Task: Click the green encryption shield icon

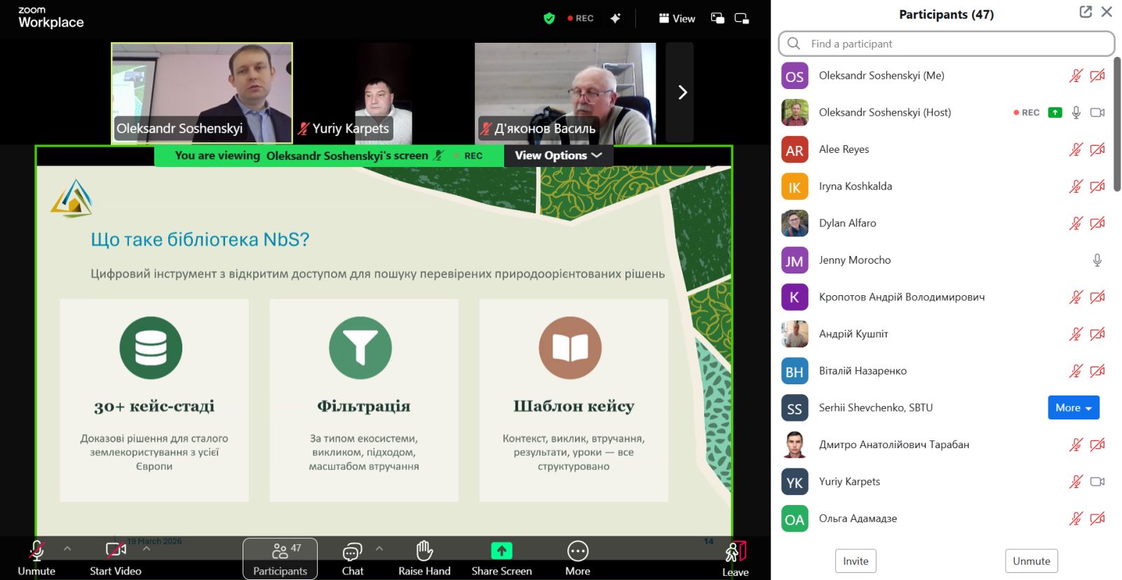Action: pyautogui.click(x=549, y=18)
